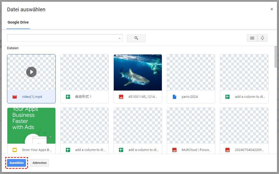Select the 自由形式 1 file name
This screenshot has height=174, width=279.
[x=83, y=97]
